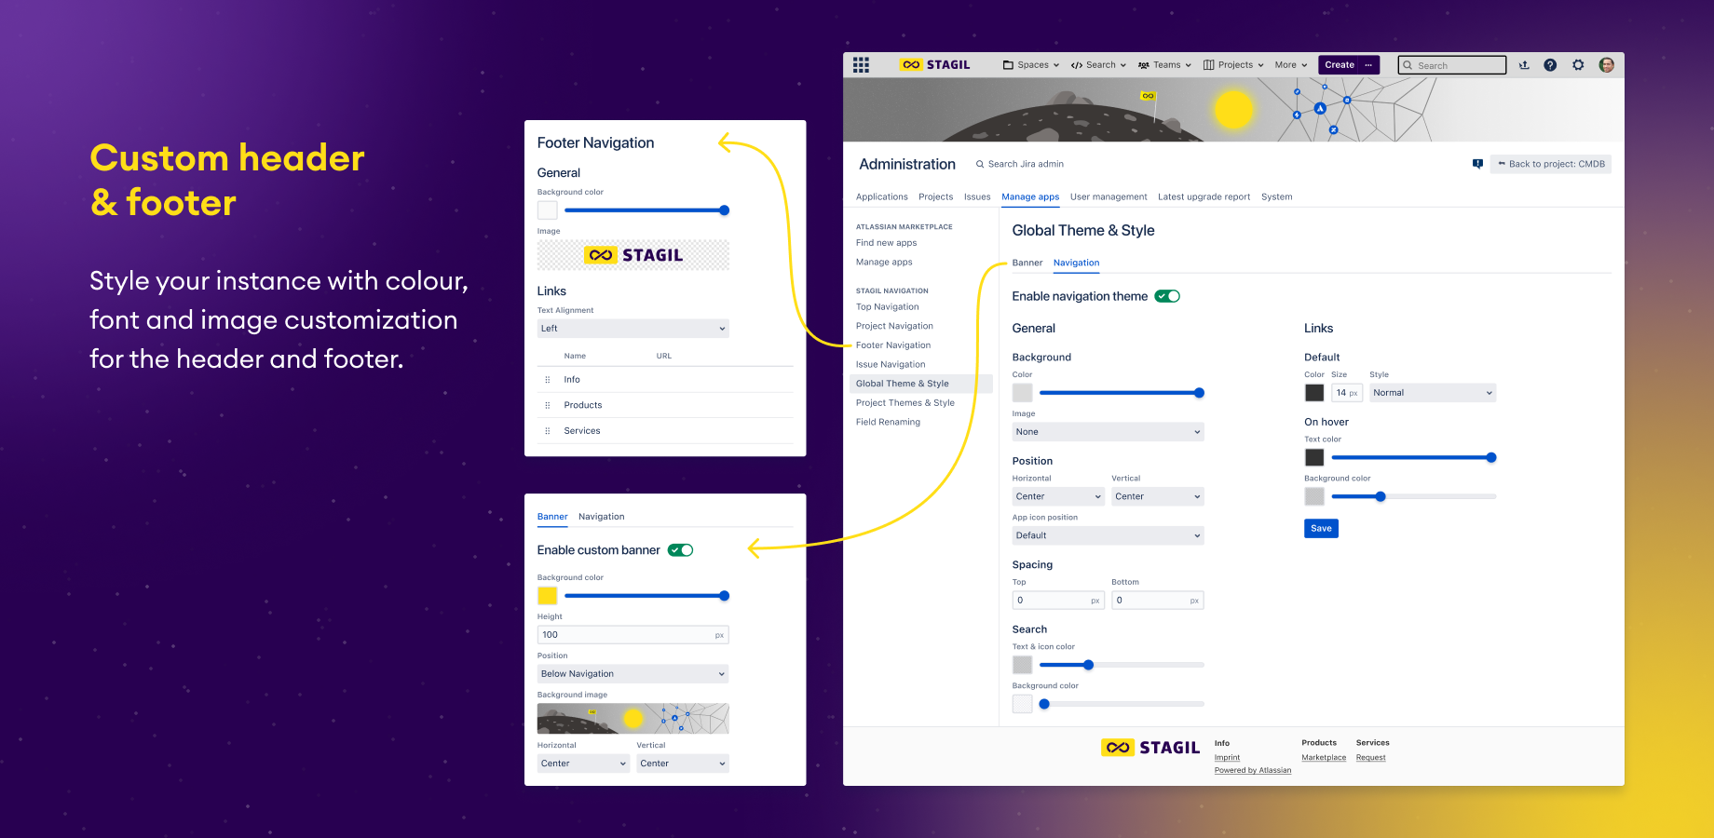
Task: Click the Spacing Top input field
Action: tap(1058, 601)
